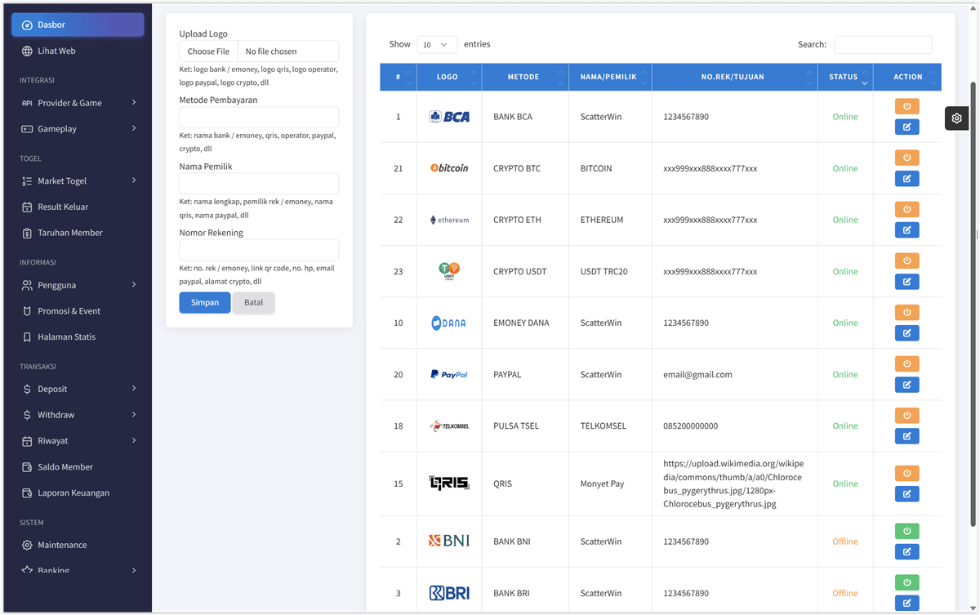
Task: Open the Maintenance settings page
Action: coord(62,545)
